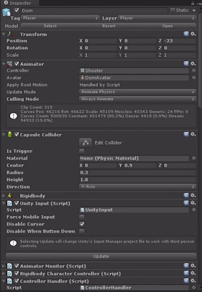Open the Layer dropdown

[x=157, y=18]
